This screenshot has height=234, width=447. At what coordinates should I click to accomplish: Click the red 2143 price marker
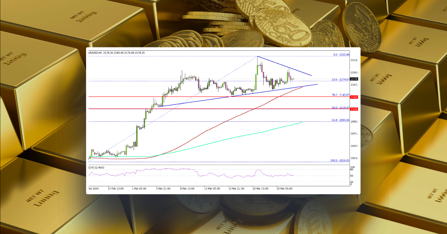pyautogui.click(x=354, y=97)
